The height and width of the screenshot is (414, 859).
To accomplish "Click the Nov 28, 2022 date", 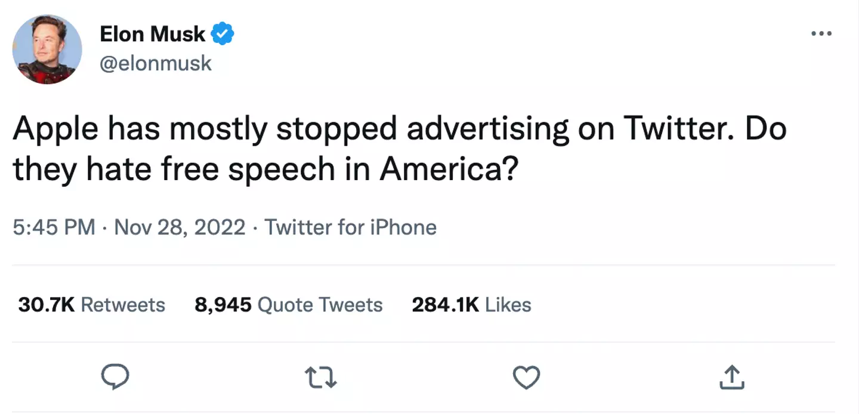I will (179, 227).
